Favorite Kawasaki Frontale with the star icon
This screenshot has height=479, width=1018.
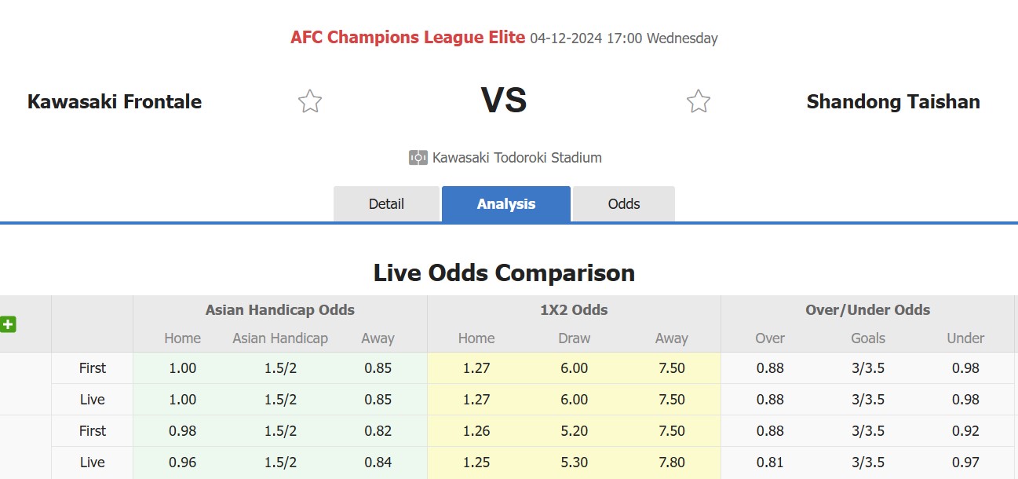[x=310, y=101]
